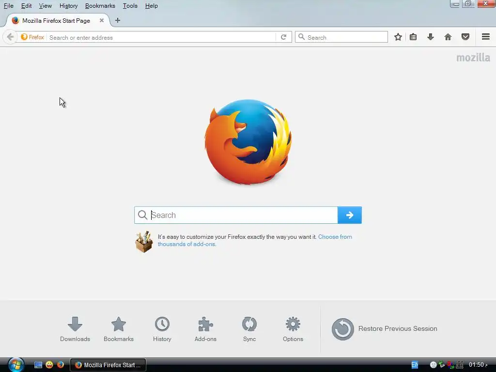Open the File menu
Screen dimensions: 496x372
click(9, 6)
